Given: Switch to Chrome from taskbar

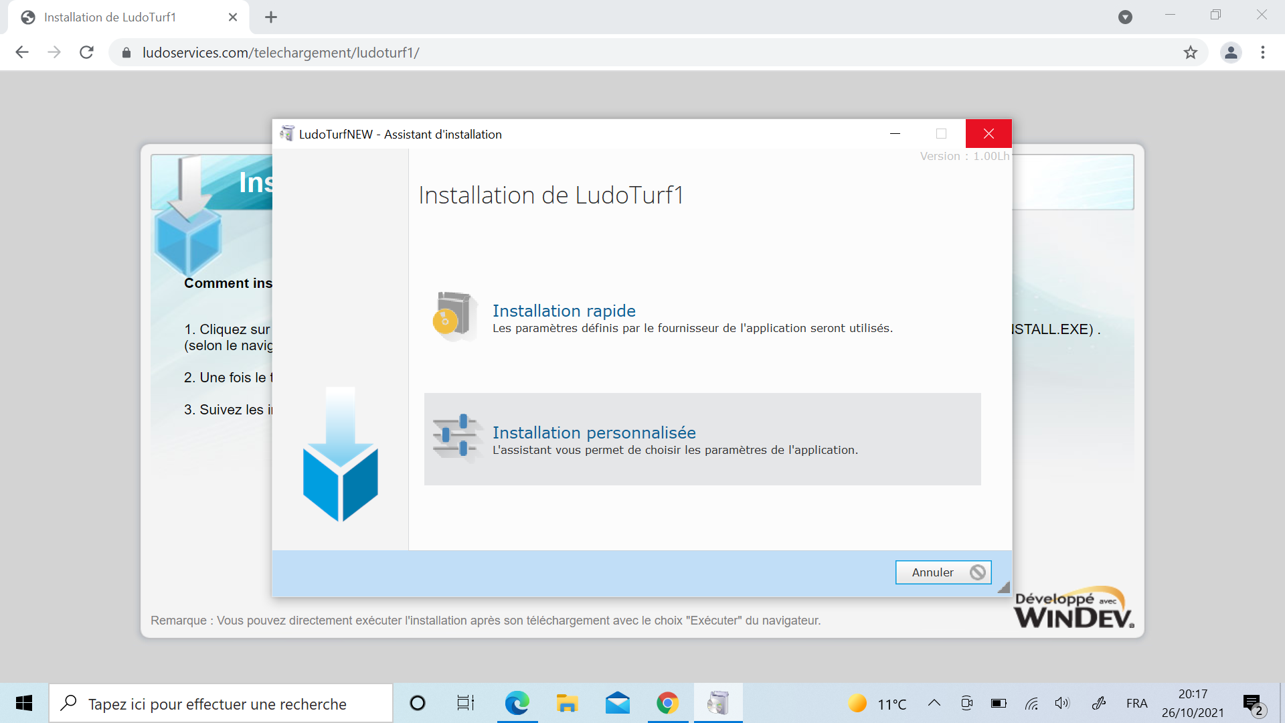Looking at the screenshot, I should [x=667, y=703].
